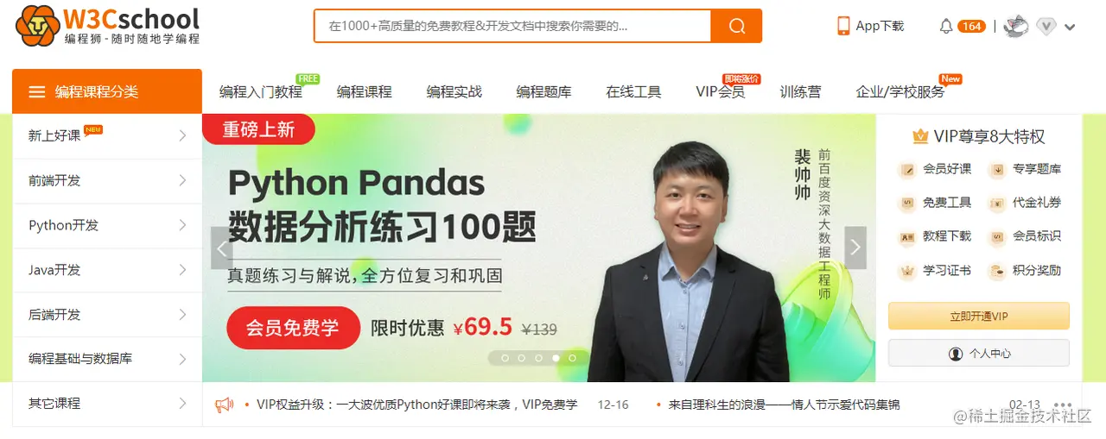
Task: Select the fourth carousel indicator dot
Action: click(556, 357)
